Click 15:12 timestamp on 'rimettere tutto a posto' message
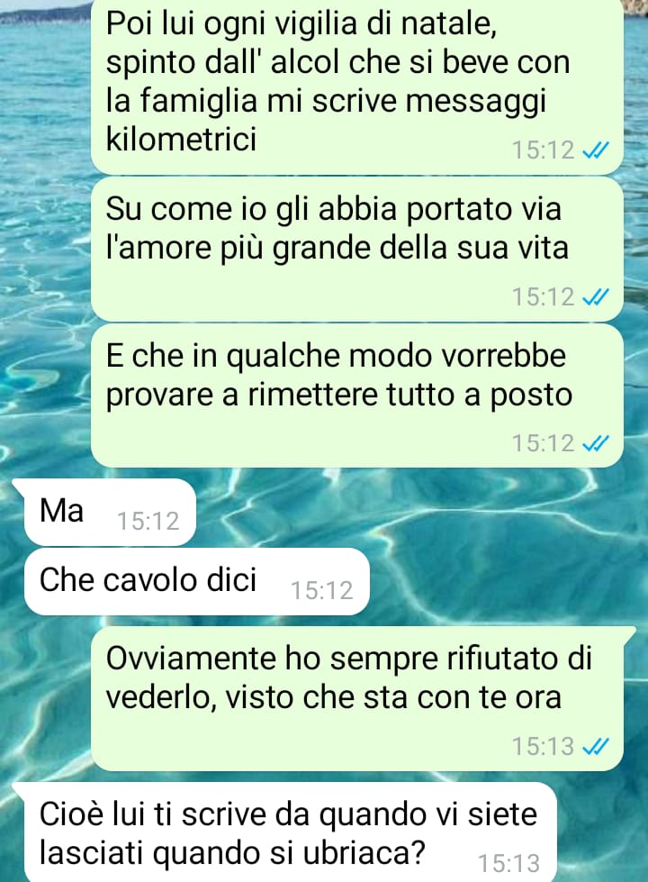The width and height of the screenshot is (648, 882). (x=543, y=443)
